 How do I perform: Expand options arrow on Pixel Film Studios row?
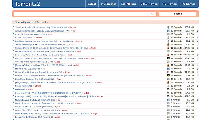pyautogui.click(x=198, y=41)
